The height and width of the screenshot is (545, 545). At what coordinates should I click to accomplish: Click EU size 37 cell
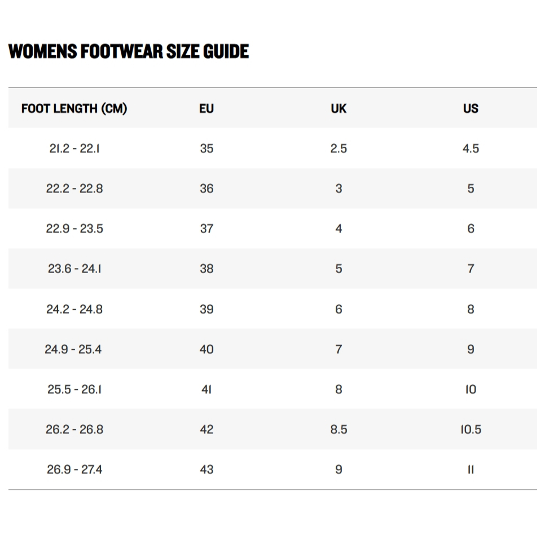click(x=206, y=228)
